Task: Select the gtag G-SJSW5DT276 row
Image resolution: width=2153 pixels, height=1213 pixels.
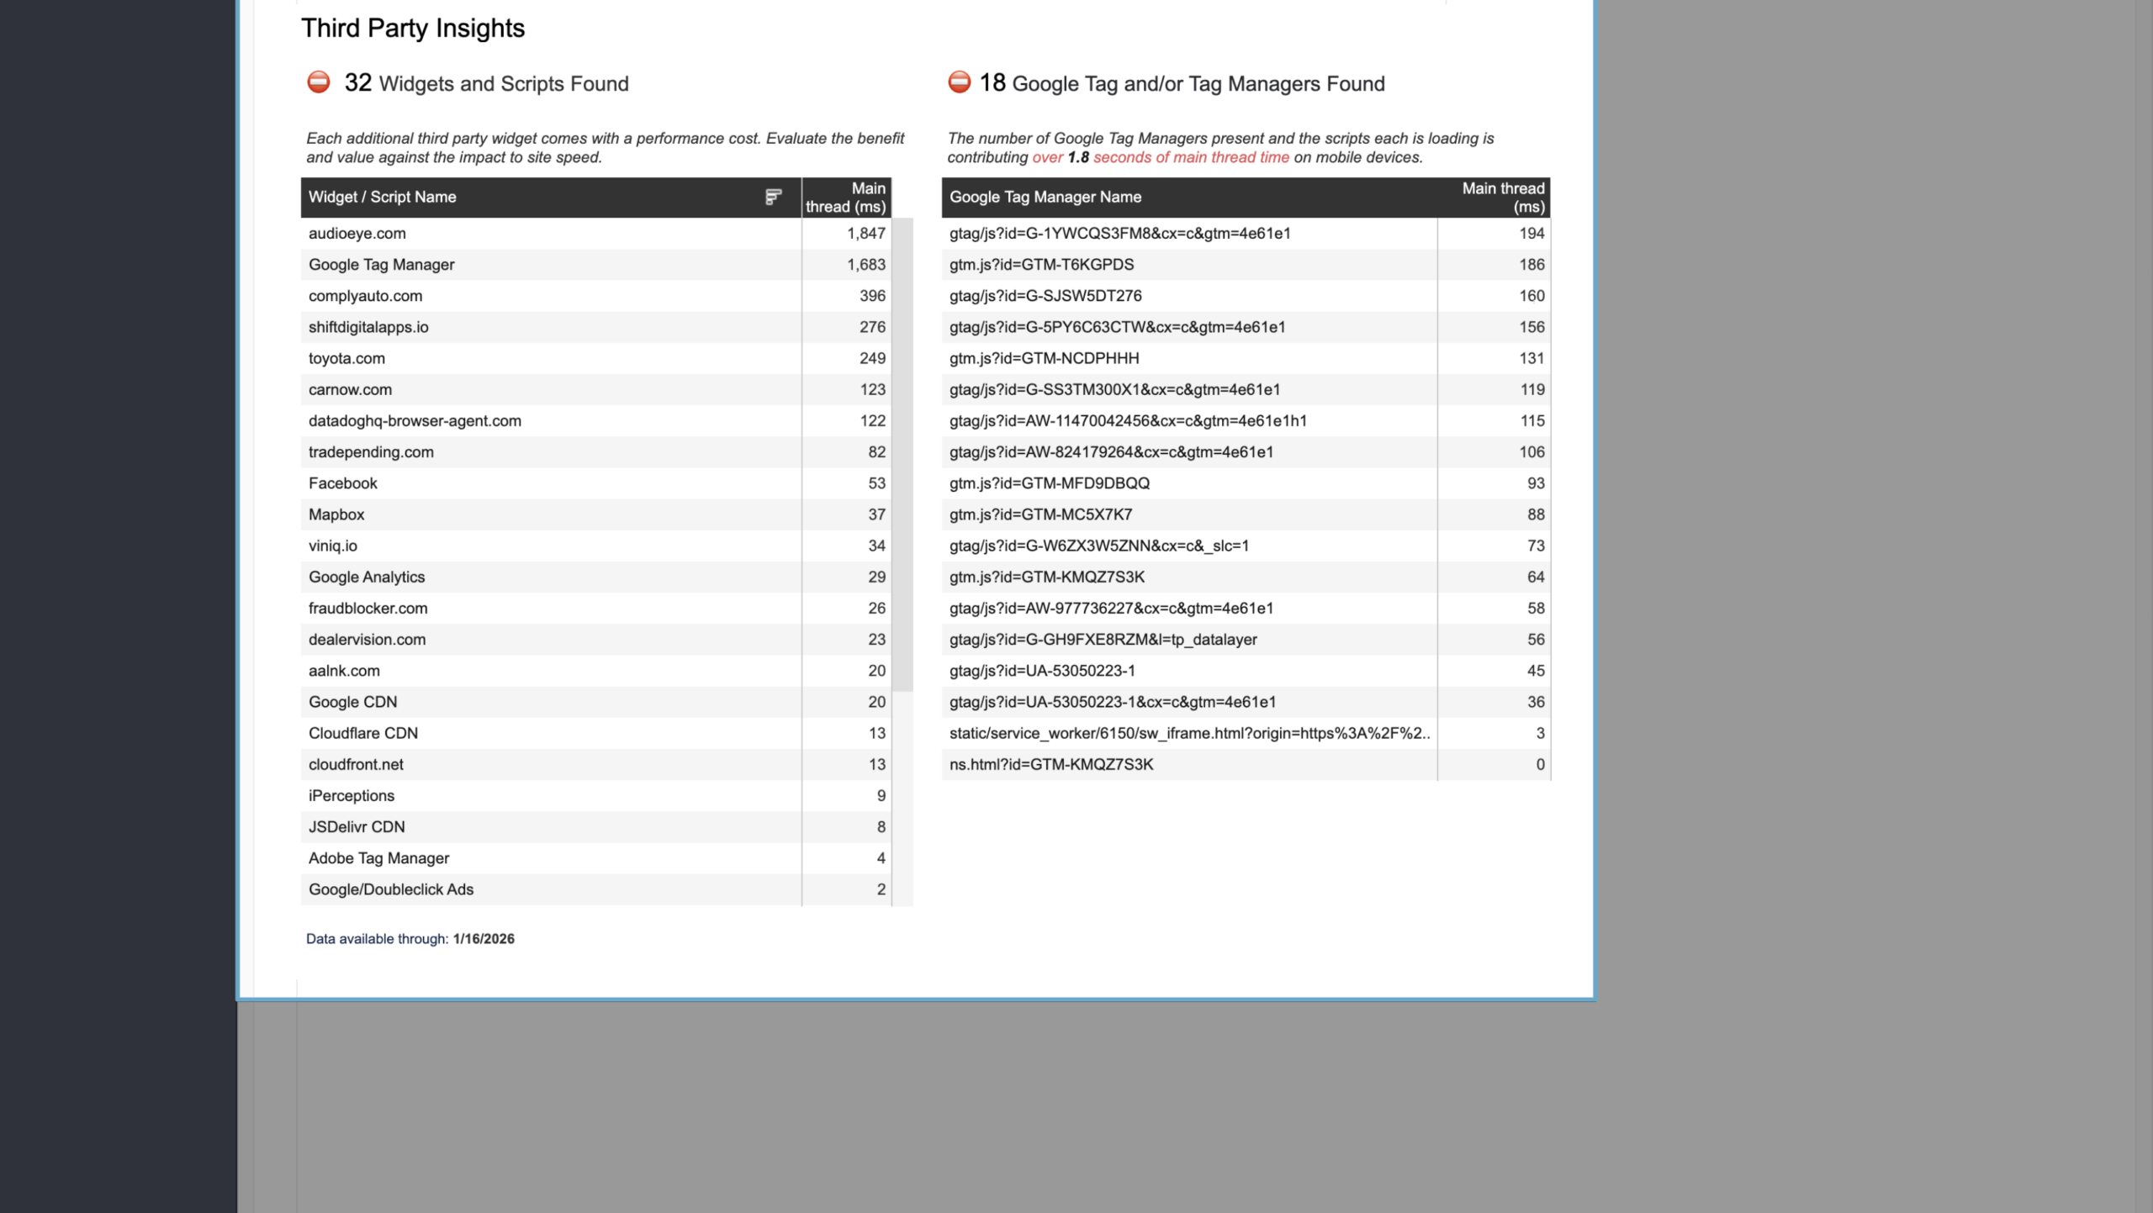Action: 1246,296
